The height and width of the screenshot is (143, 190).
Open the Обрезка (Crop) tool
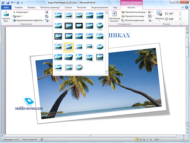pyautogui.click(x=159, y=16)
